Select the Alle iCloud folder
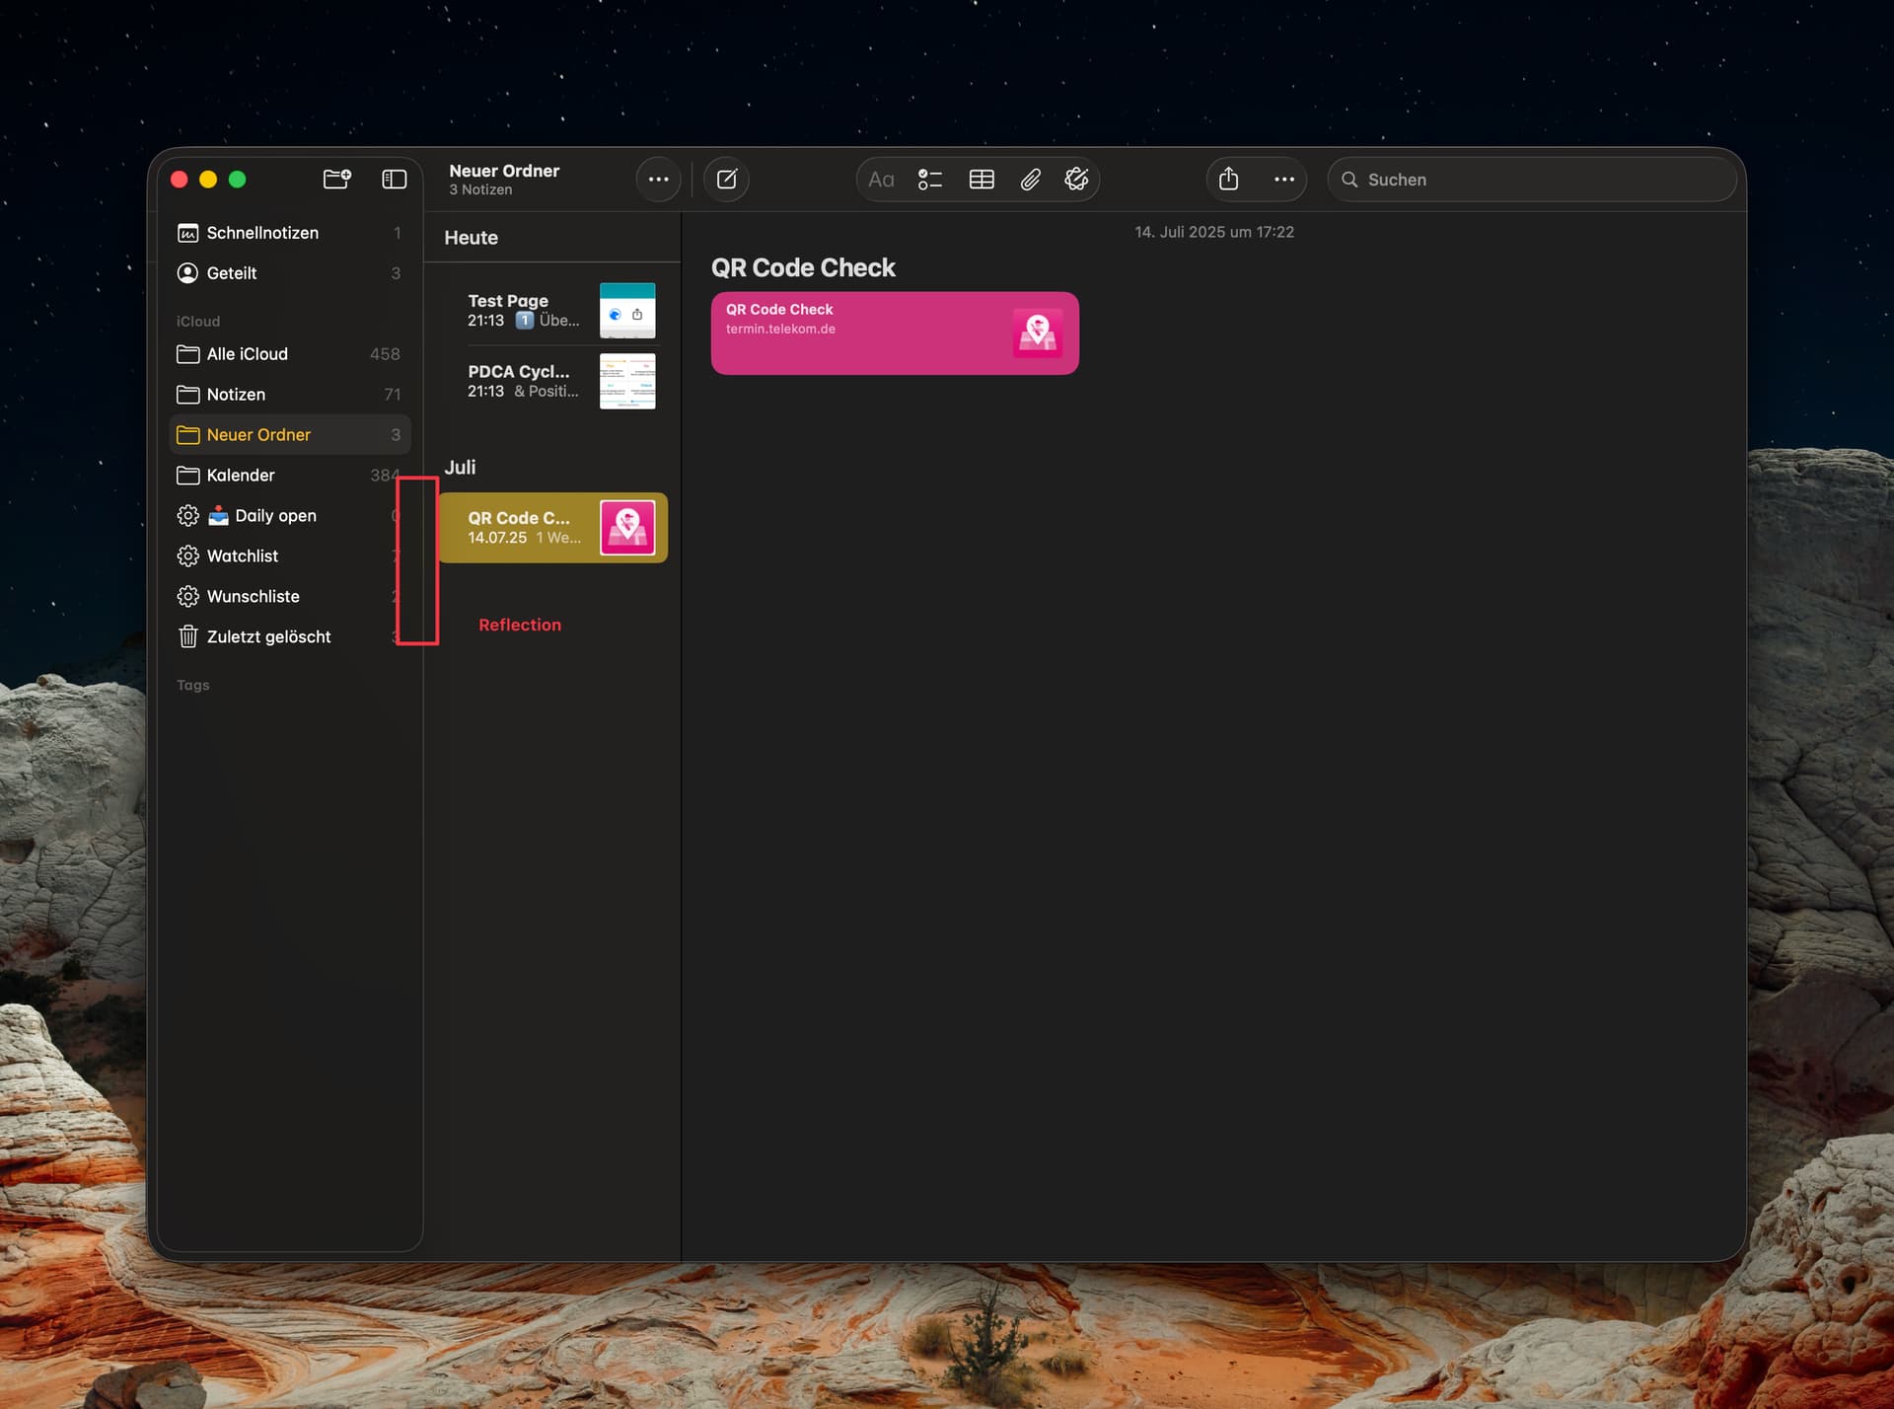 coord(248,354)
